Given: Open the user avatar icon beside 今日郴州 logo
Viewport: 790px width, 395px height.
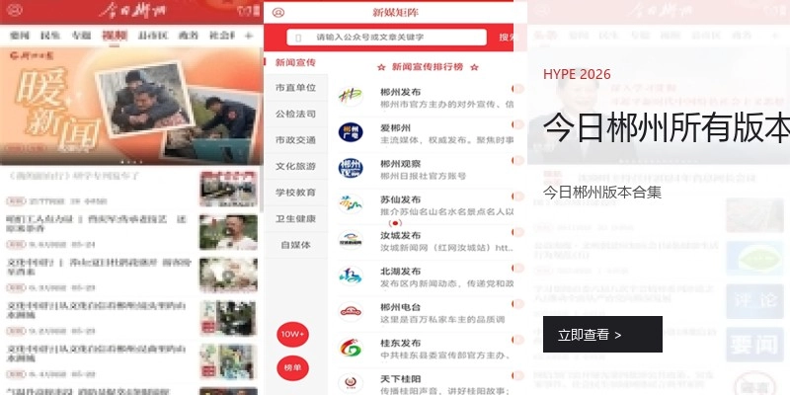Looking at the screenshot, I should 15,10.
